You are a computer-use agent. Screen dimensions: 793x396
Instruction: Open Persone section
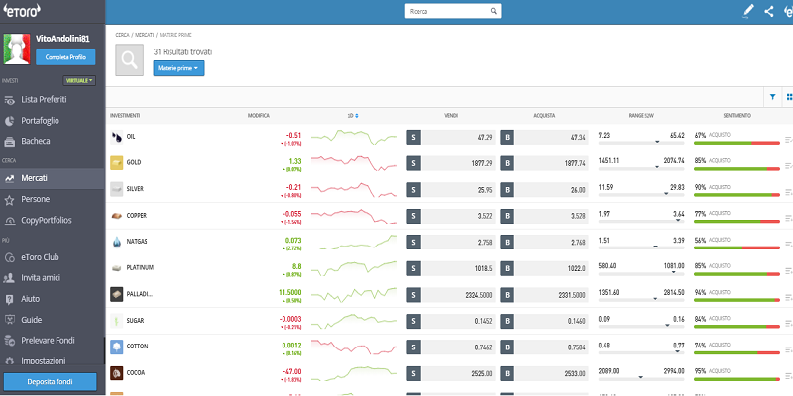pyautogui.click(x=35, y=200)
